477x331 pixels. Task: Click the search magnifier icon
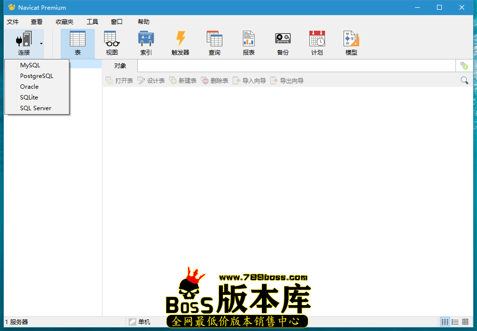(x=464, y=80)
